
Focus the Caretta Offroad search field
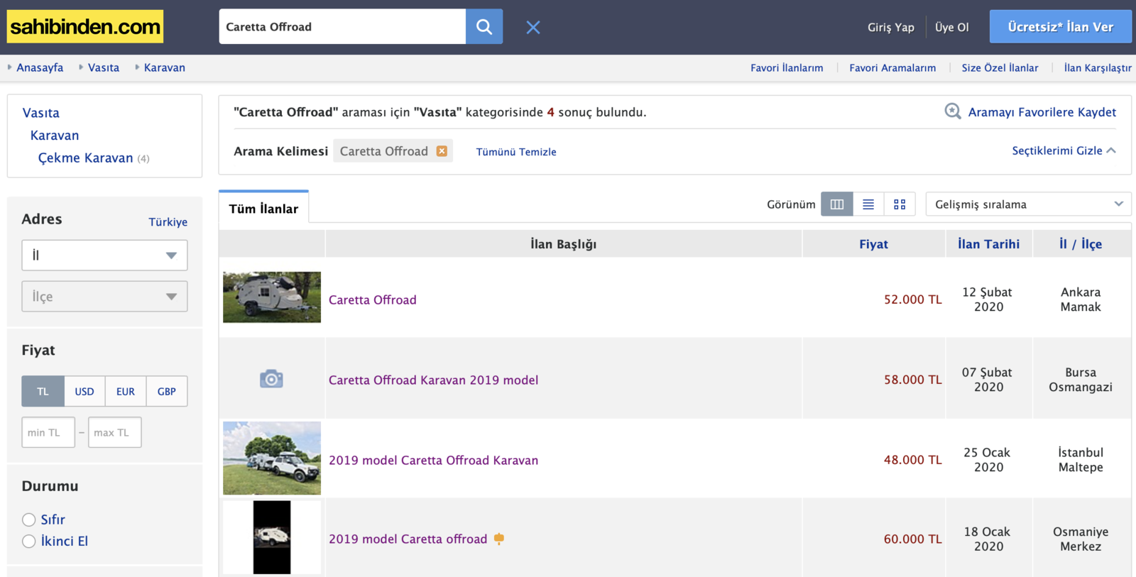342,27
